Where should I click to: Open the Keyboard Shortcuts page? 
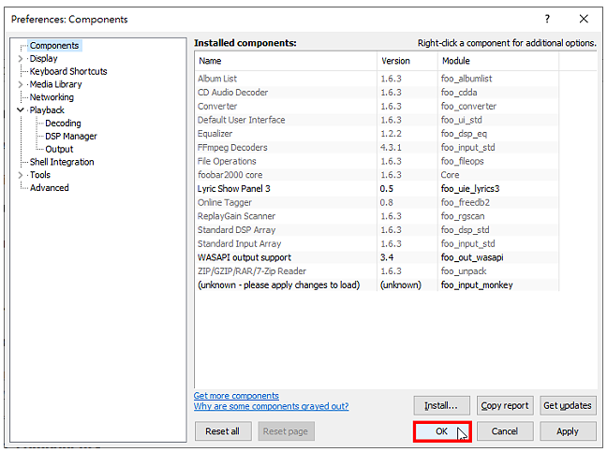[68, 71]
